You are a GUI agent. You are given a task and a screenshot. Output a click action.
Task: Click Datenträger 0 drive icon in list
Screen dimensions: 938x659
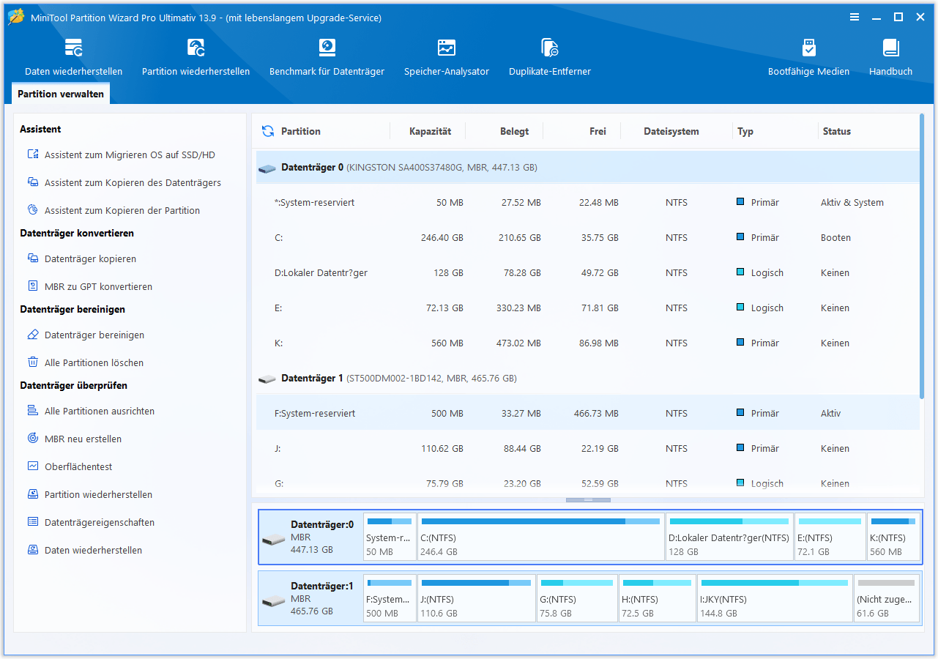coord(267,168)
